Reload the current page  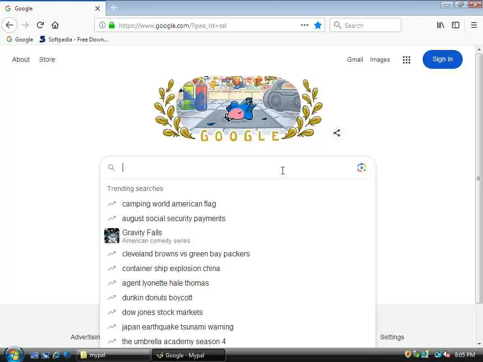pos(41,25)
